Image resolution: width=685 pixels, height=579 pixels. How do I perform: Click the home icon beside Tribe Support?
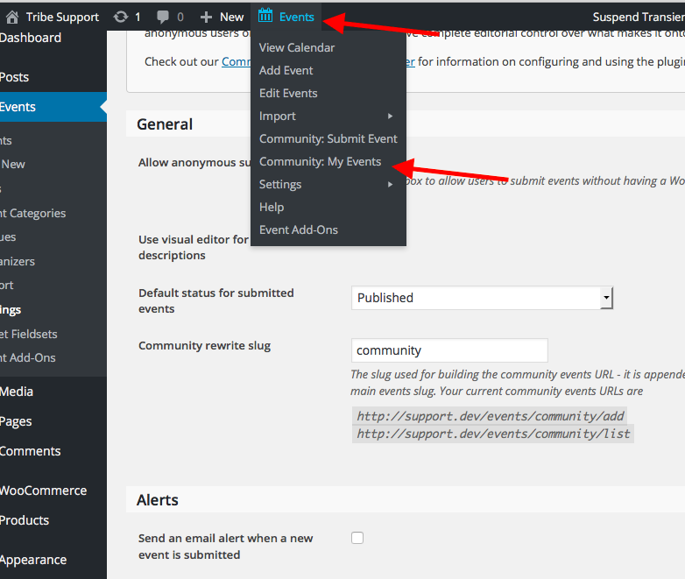point(11,17)
